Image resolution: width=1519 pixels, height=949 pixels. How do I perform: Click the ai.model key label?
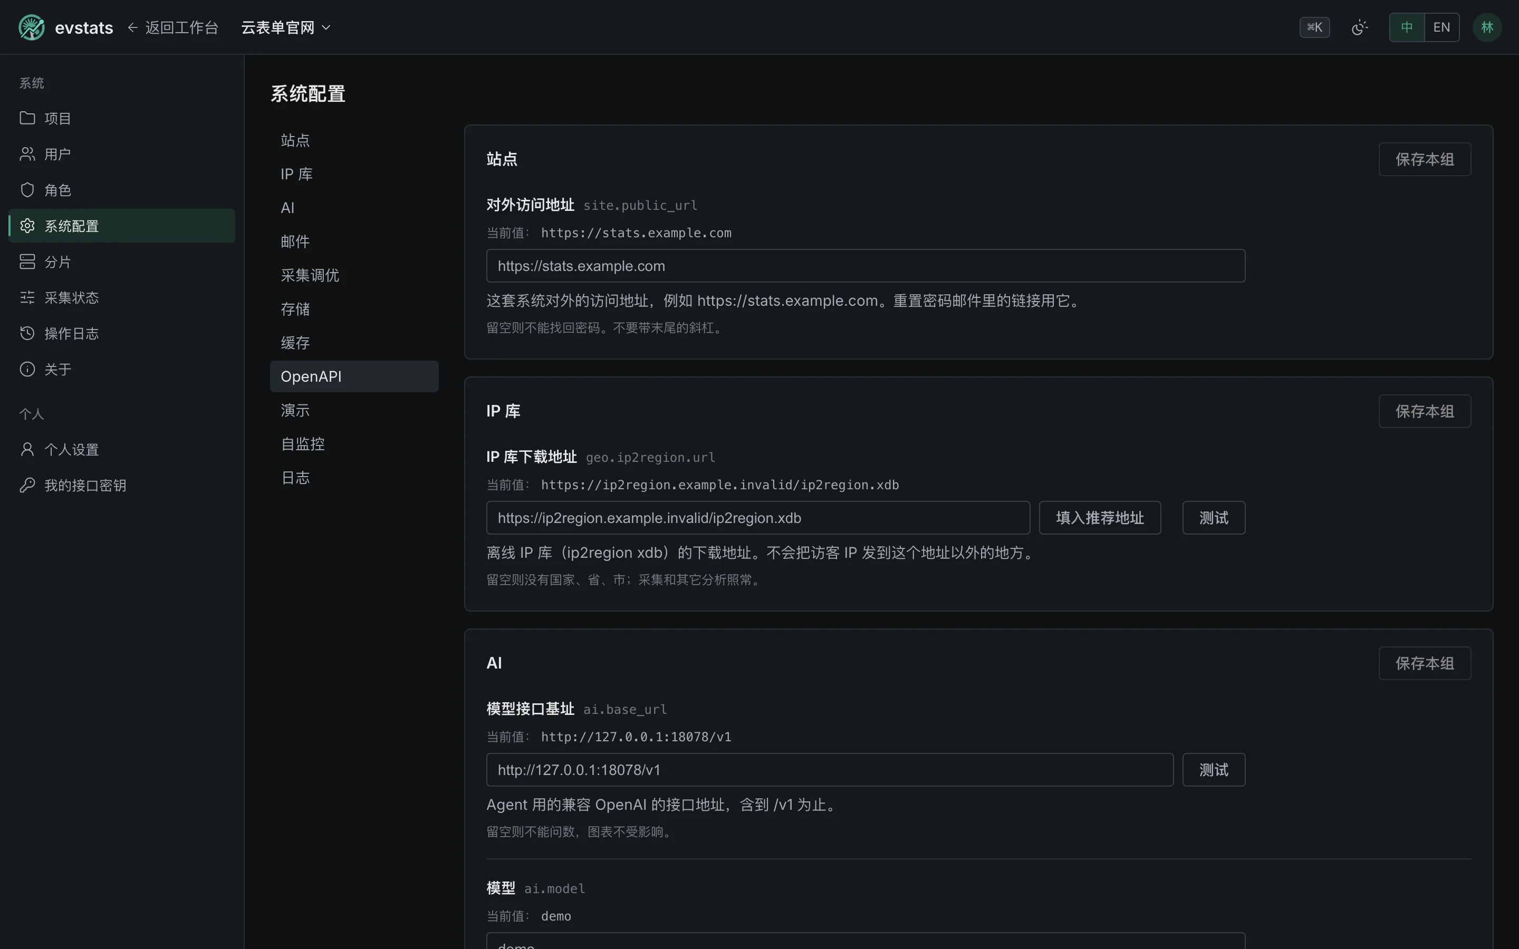(x=554, y=889)
